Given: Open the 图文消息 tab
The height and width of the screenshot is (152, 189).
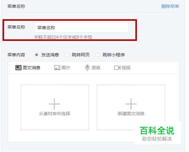Looking at the screenshot, I should [28, 68].
